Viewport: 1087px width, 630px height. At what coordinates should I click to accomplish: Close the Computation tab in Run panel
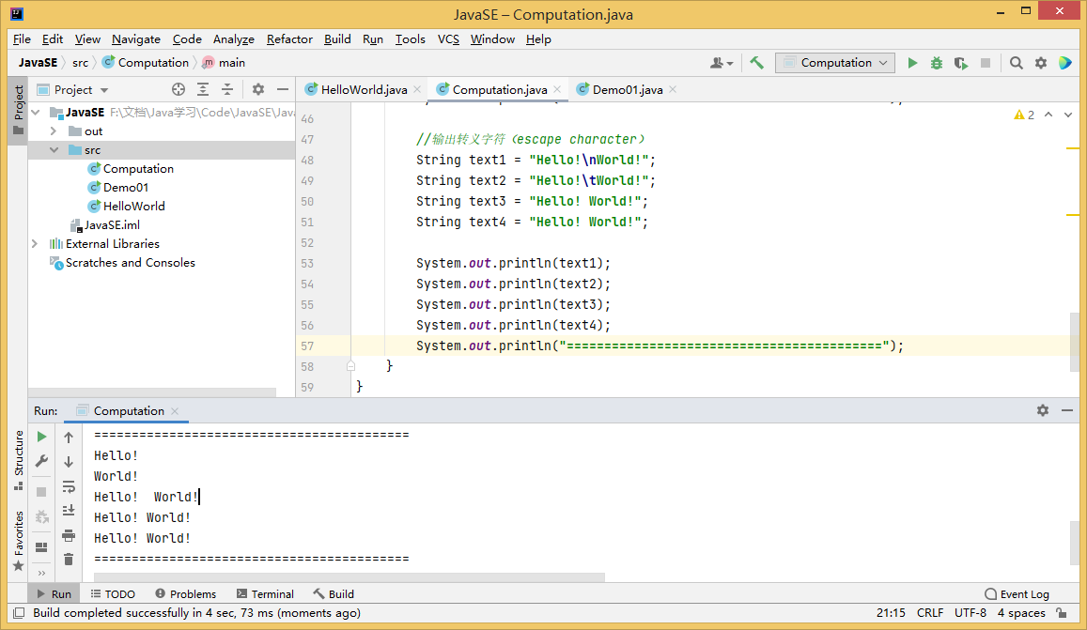coord(175,411)
